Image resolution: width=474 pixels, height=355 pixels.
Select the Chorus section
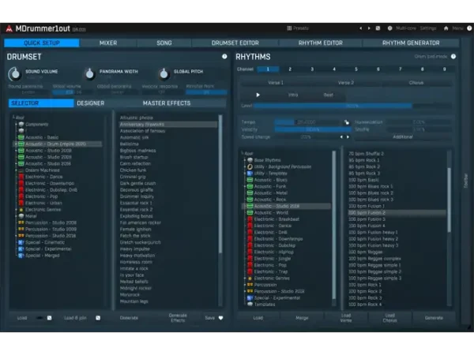[416, 83]
